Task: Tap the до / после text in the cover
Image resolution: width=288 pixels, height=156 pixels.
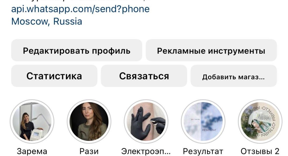Action: 195,119
